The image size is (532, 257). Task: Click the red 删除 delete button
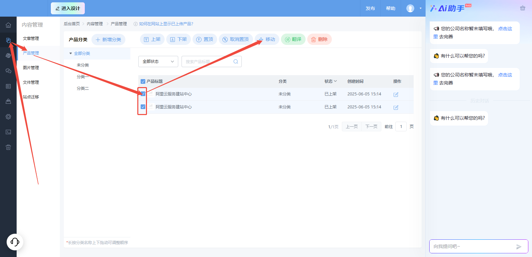pyautogui.click(x=319, y=39)
